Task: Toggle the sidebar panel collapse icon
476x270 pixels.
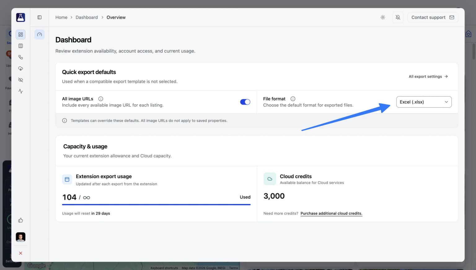Action: [39, 17]
